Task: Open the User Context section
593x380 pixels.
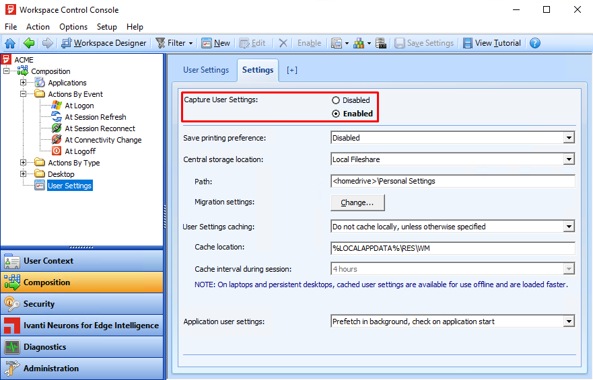Action: click(81, 261)
